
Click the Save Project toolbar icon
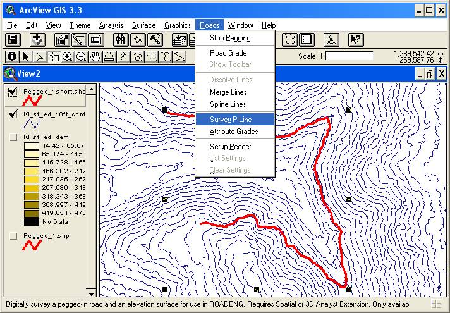click(x=13, y=40)
